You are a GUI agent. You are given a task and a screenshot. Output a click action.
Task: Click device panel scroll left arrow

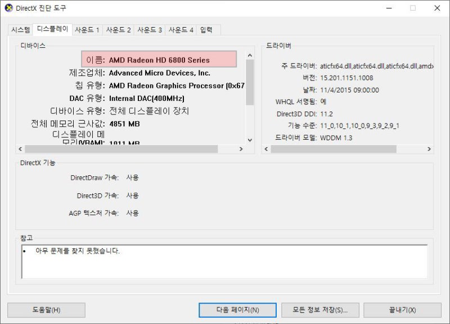pyautogui.click(x=20, y=149)
